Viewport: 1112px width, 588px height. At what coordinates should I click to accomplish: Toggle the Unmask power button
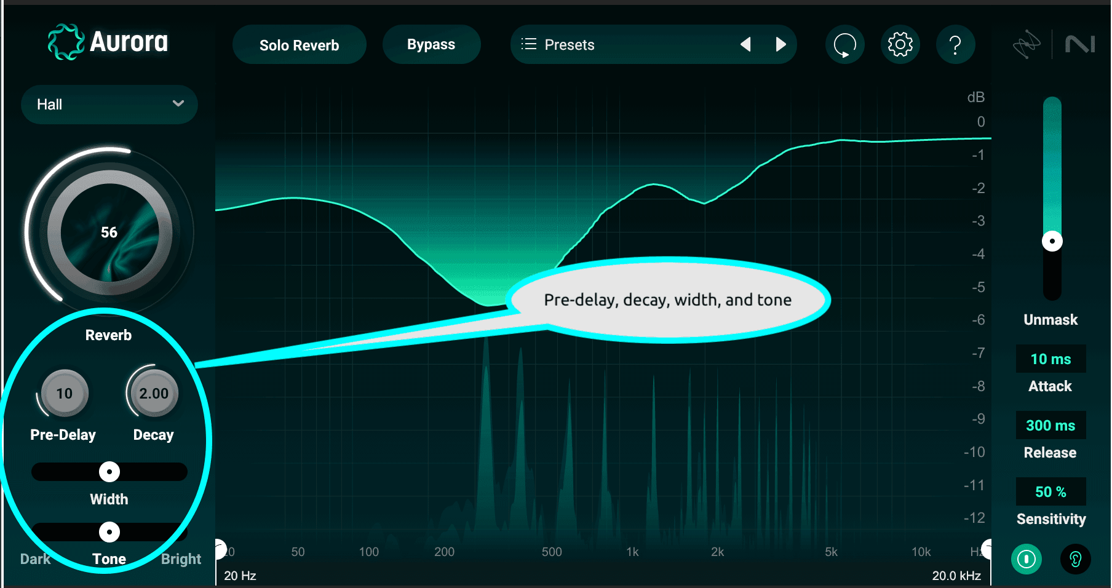(1027, 559)
